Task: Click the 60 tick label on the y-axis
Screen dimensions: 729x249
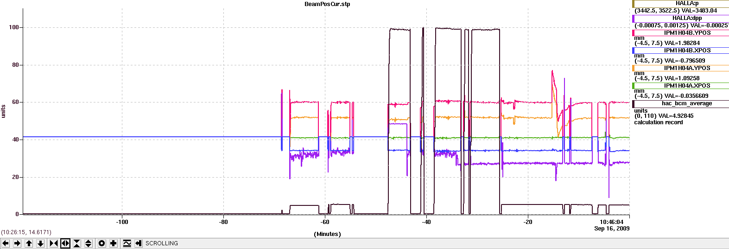Action: pyautogui.click(x=16, y=102)
